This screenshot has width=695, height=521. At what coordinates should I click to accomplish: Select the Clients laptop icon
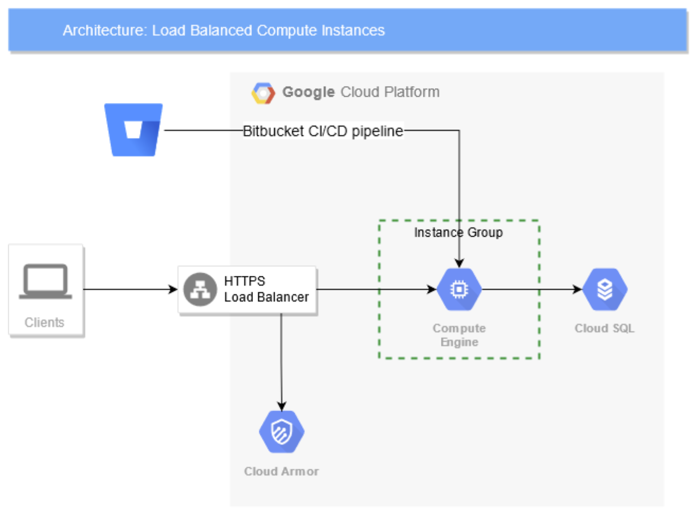[45, 282]
